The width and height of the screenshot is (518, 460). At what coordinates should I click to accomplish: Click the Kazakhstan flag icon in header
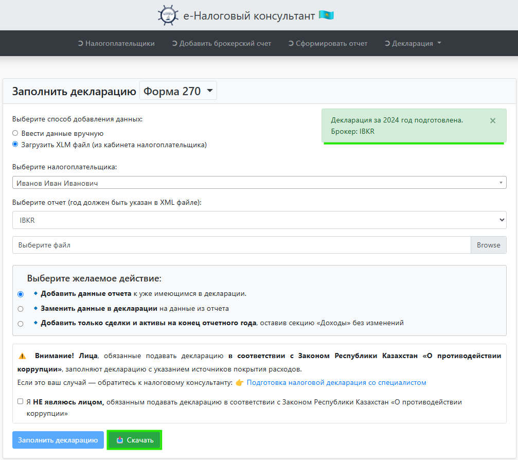[326, 15]
